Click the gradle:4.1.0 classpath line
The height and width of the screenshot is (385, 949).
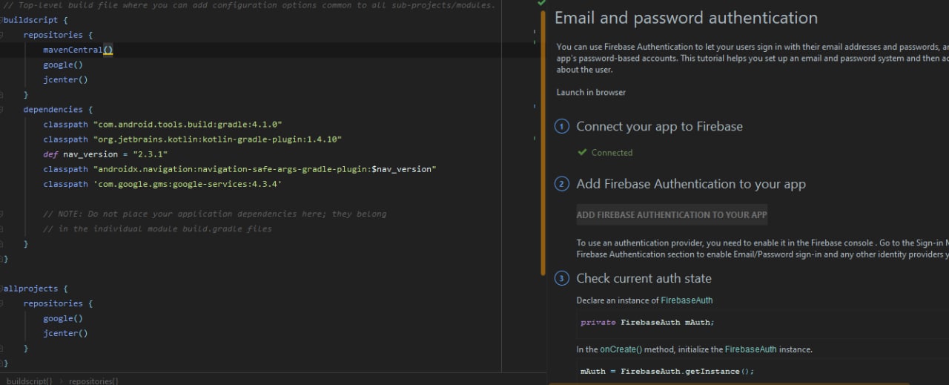pos(162,125)
